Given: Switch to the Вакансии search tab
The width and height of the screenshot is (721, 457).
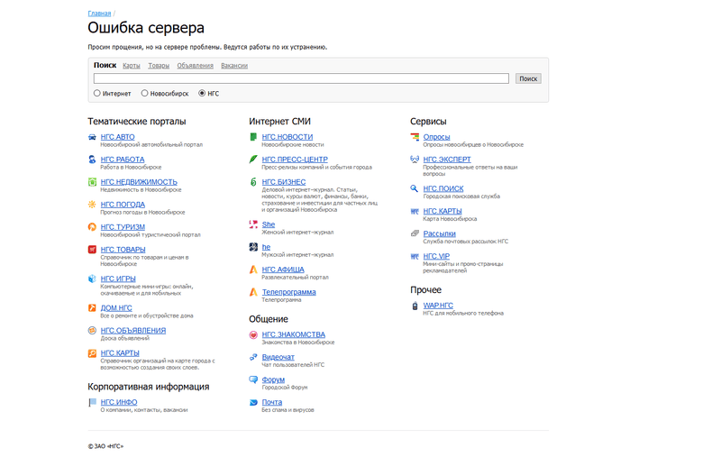Looking at the screenshot, I should coord(233,66).
